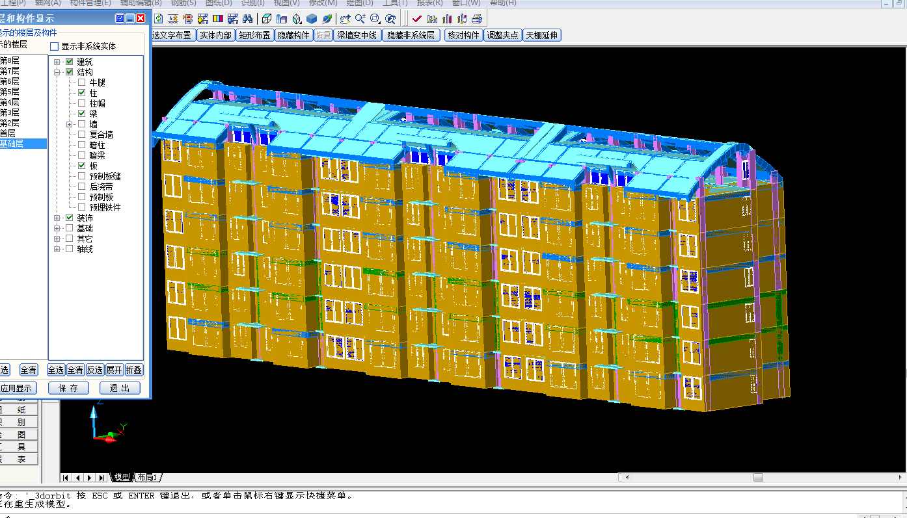Screen dimensions: 907x518
Task: Click the 保存 button
Action: pyautogui.click(x=68, y=388)
